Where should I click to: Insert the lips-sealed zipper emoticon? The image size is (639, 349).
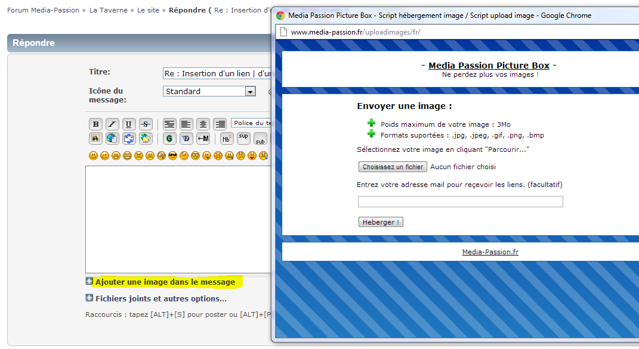230,155
